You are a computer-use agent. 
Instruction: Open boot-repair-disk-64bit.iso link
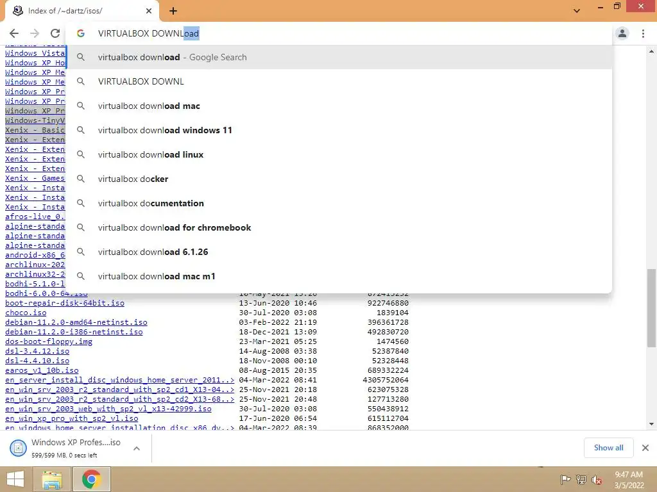point(65,303)
